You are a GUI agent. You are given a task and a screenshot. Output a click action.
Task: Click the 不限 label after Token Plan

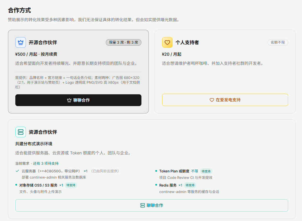point(194,171)
